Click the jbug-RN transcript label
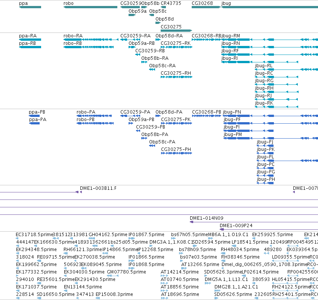 231,43
